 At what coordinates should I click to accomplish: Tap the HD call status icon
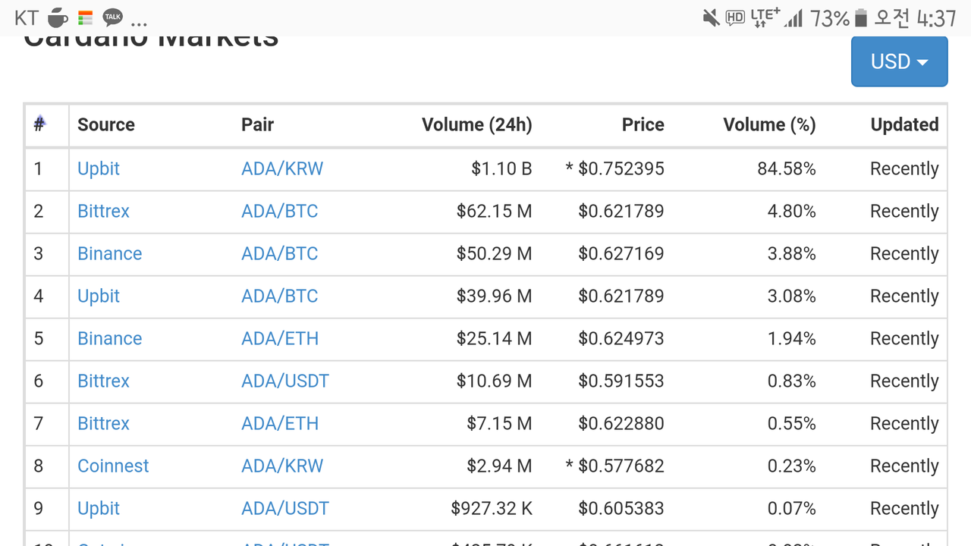click(734, 17)
